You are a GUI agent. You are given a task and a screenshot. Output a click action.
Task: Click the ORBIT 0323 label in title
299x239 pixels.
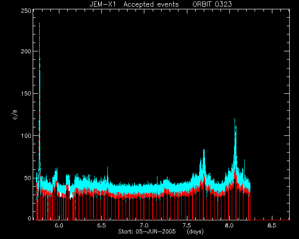(x=212, y=4)
